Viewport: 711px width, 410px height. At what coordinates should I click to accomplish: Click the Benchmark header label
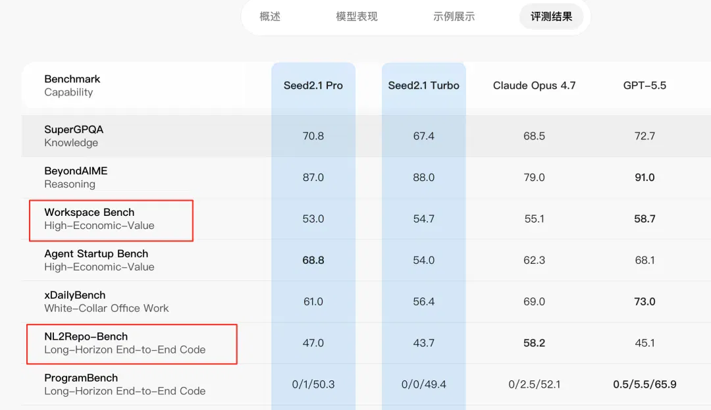[72, 79]
